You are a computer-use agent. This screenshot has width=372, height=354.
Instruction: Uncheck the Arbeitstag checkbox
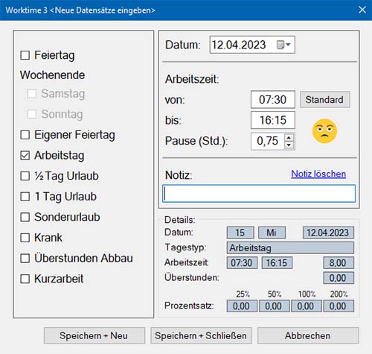25,156
